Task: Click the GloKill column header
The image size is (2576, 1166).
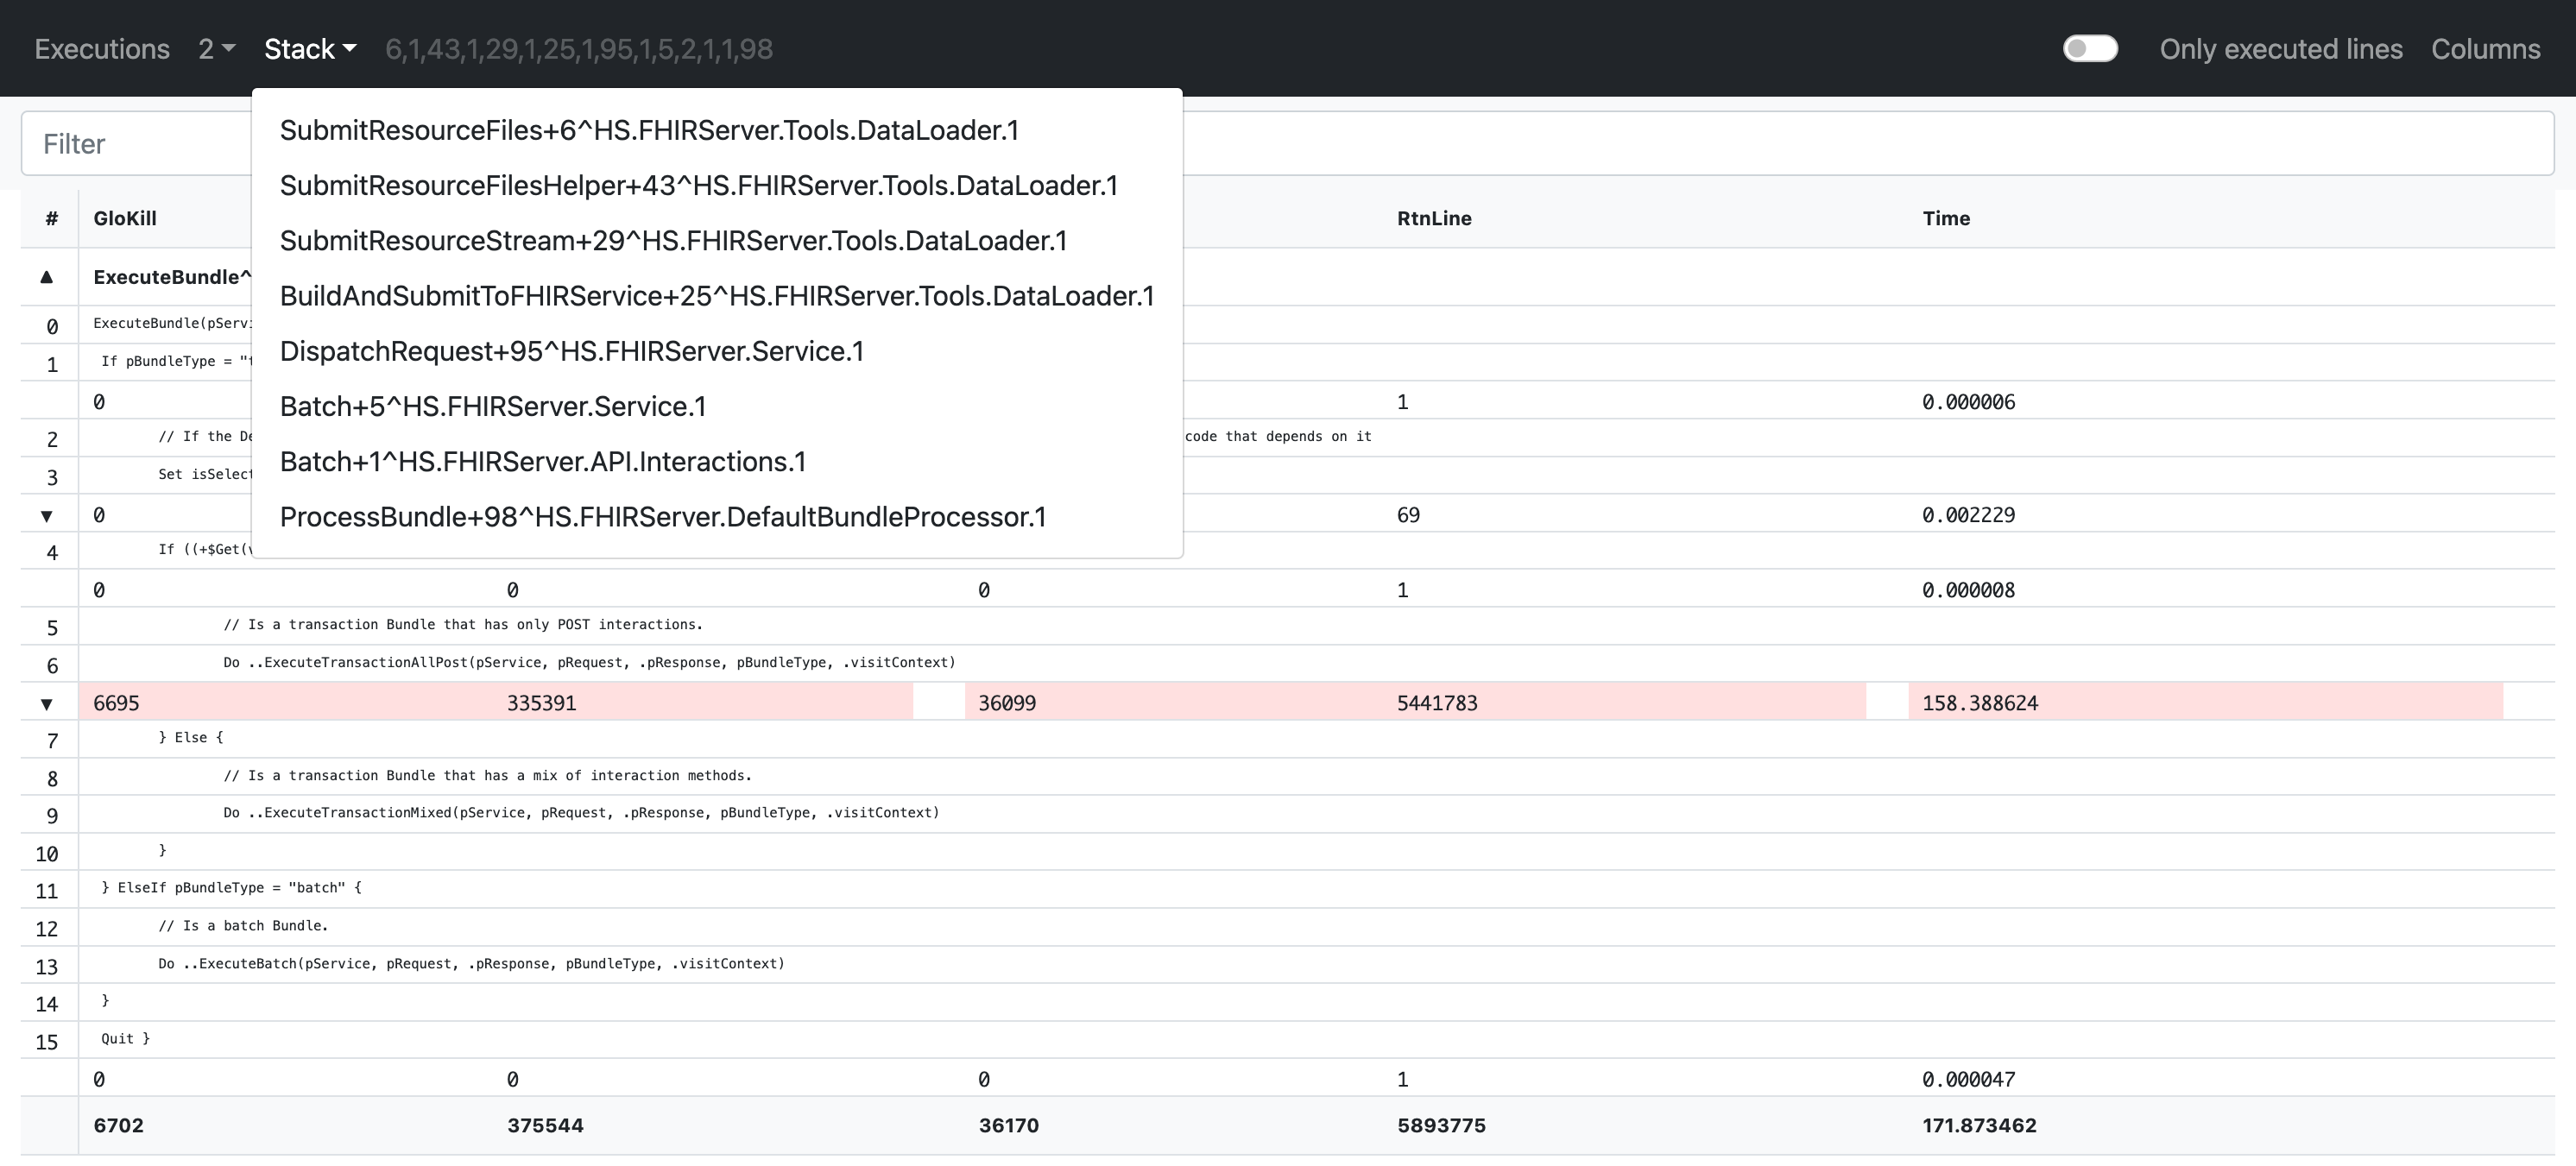Action: tap(125, 218)
